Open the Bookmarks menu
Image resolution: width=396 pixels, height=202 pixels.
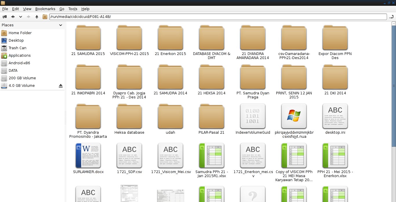[45, 9]
